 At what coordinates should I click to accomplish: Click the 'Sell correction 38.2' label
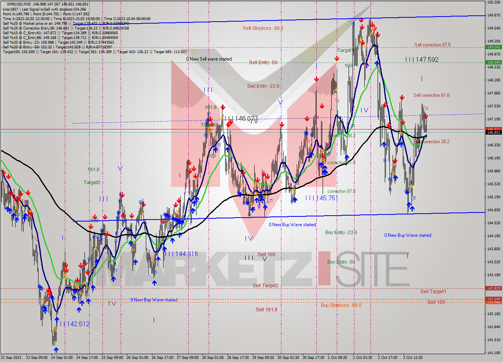(x=431, y=142)
